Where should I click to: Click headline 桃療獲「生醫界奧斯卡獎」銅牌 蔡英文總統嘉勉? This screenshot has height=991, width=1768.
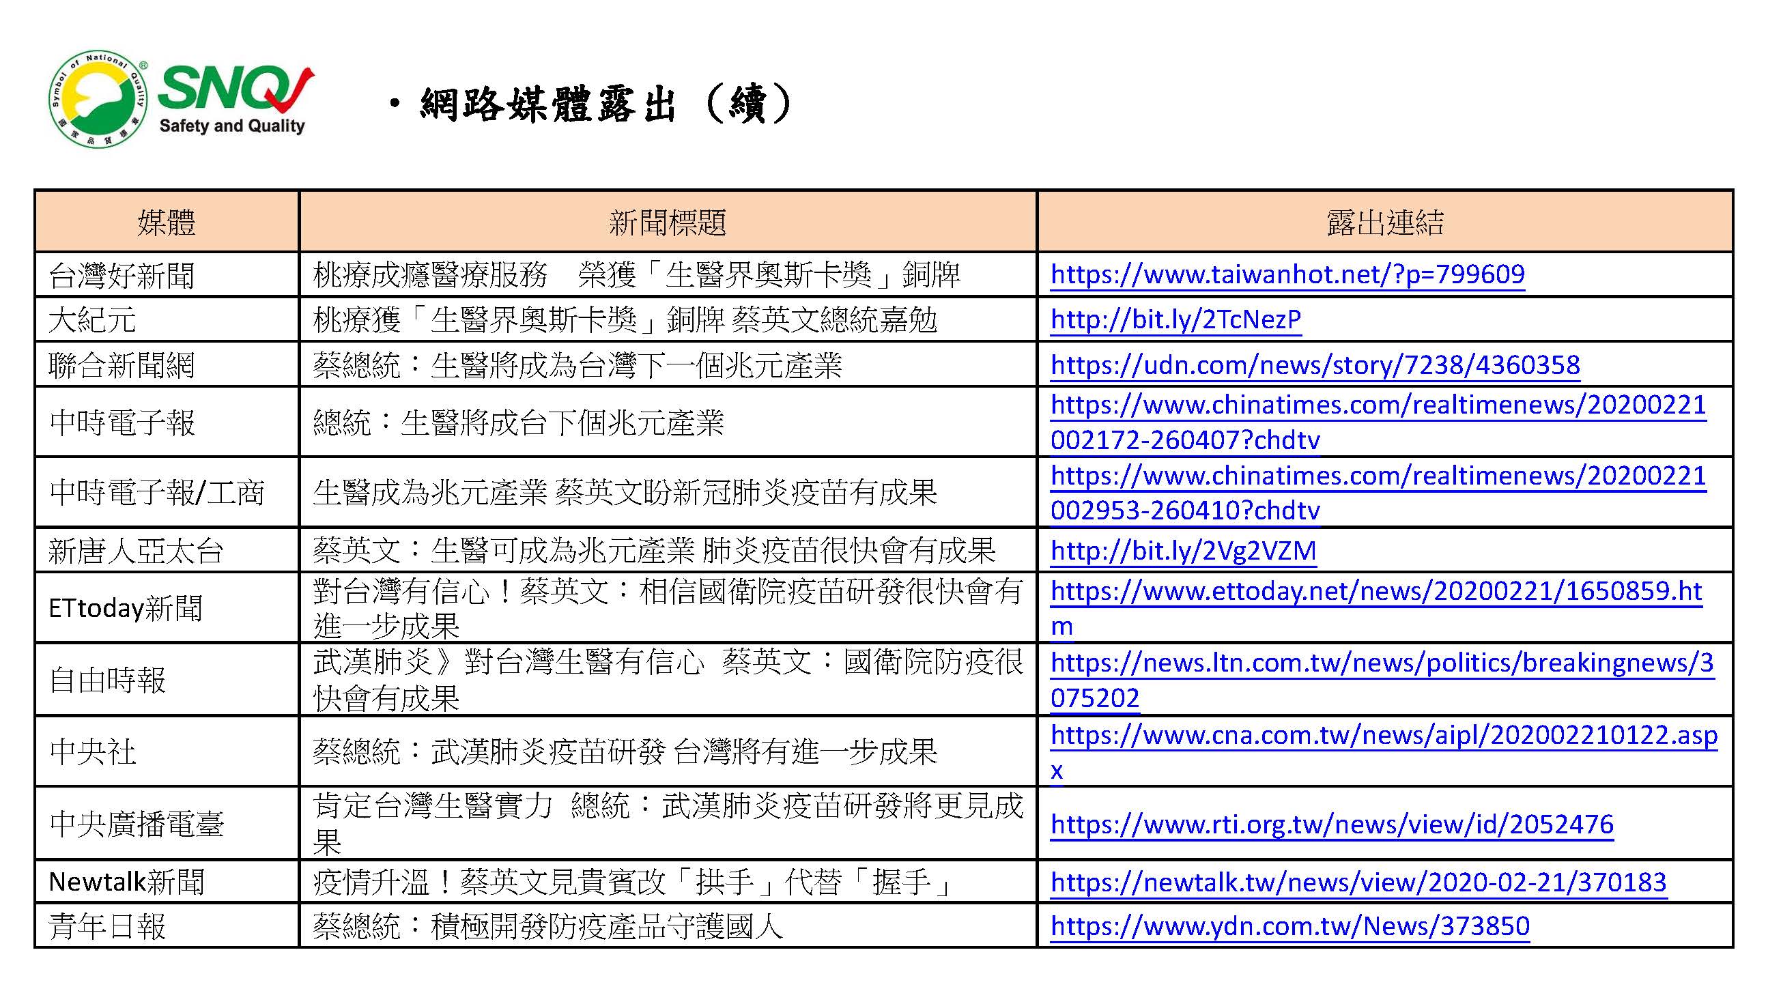625,319
